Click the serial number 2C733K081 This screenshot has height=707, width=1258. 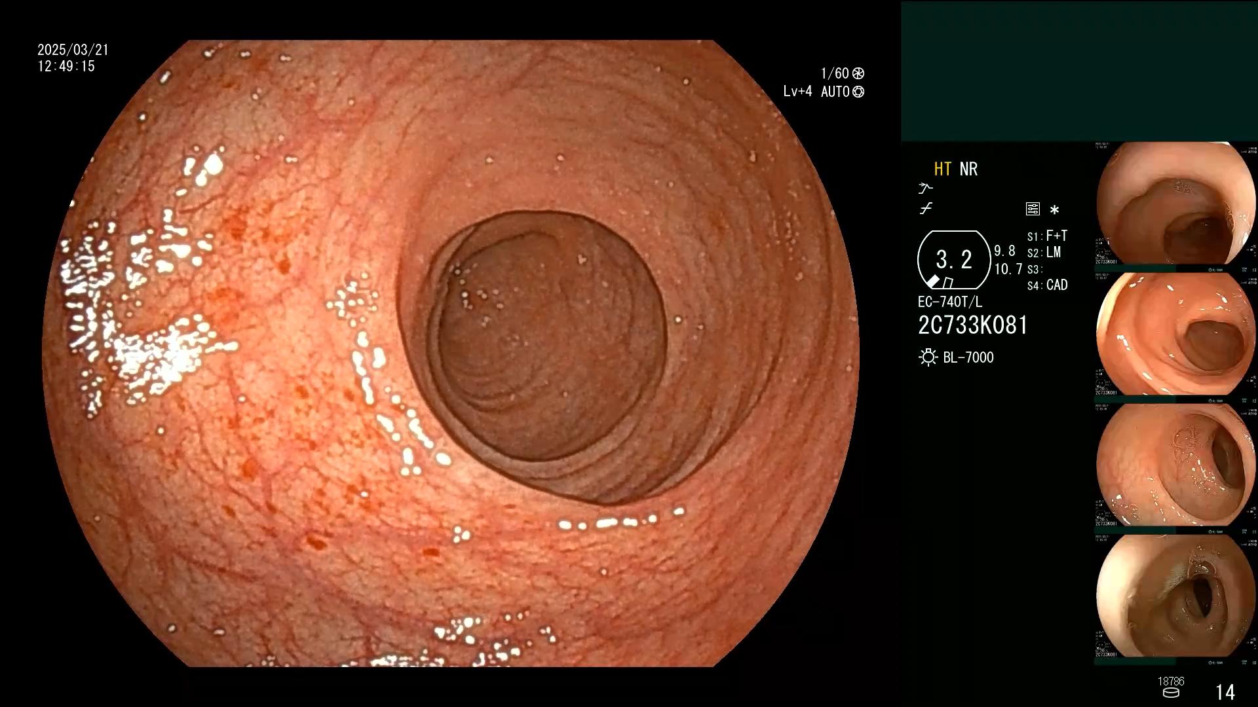coord(973,325)
